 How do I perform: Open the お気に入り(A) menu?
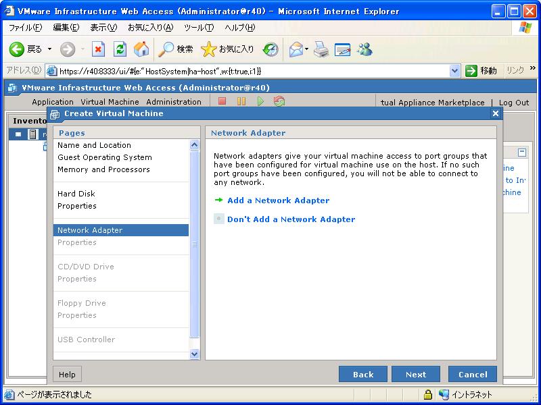coord(150,28)
